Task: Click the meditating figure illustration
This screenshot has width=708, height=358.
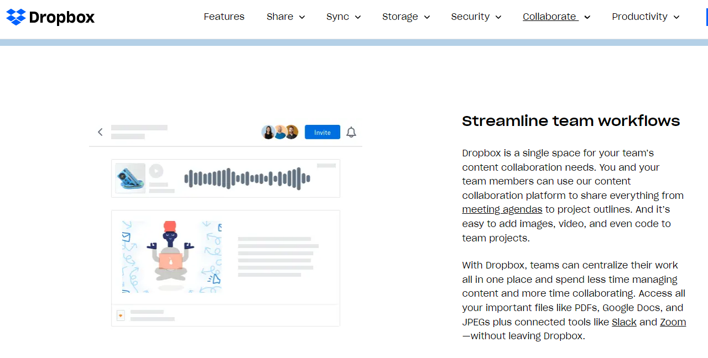Action: point(171,256)
